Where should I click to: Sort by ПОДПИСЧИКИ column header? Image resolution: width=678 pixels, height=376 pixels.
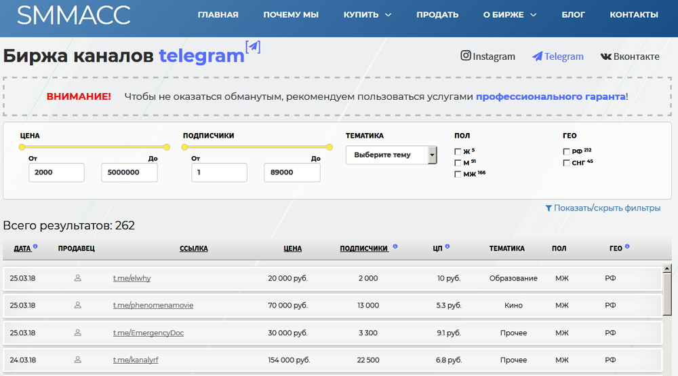363,248
